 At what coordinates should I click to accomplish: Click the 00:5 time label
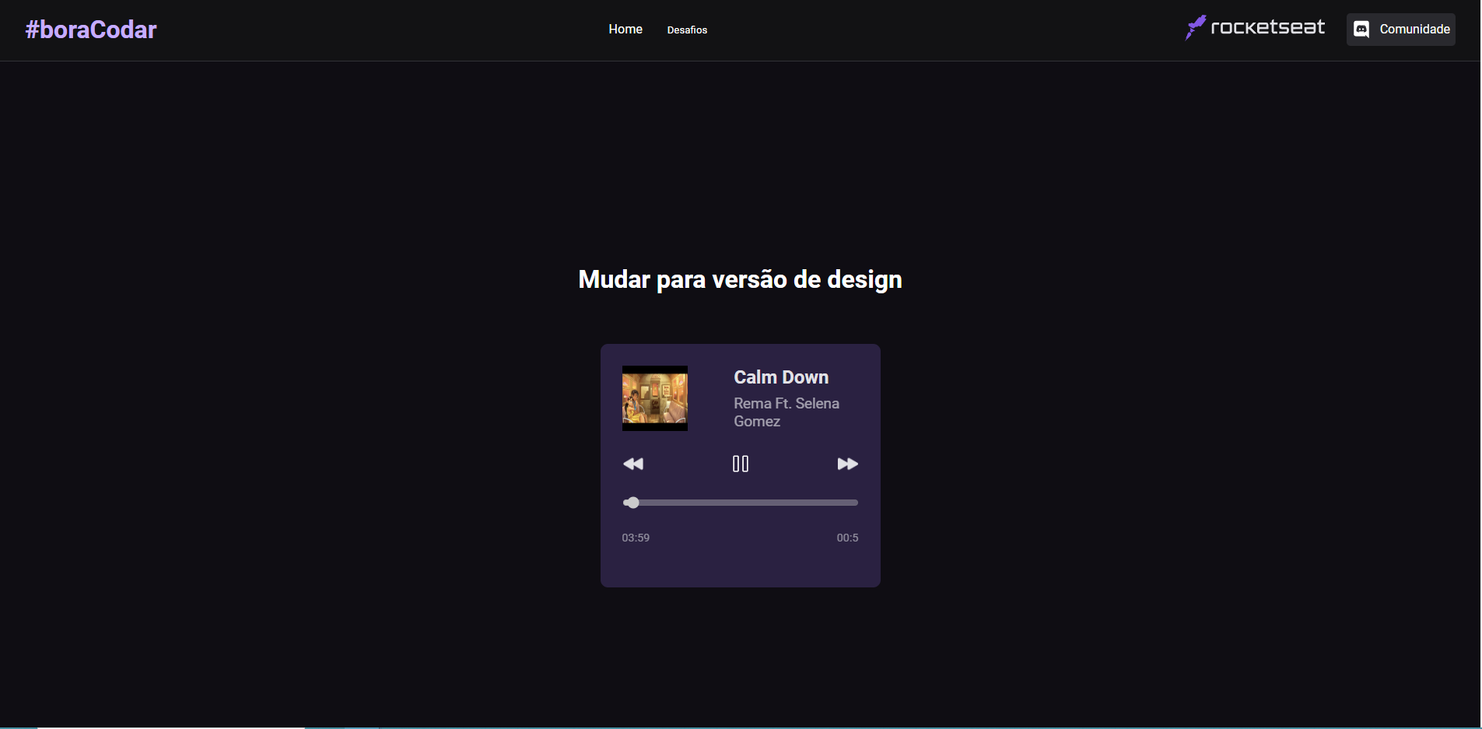[x=847, y=538]
